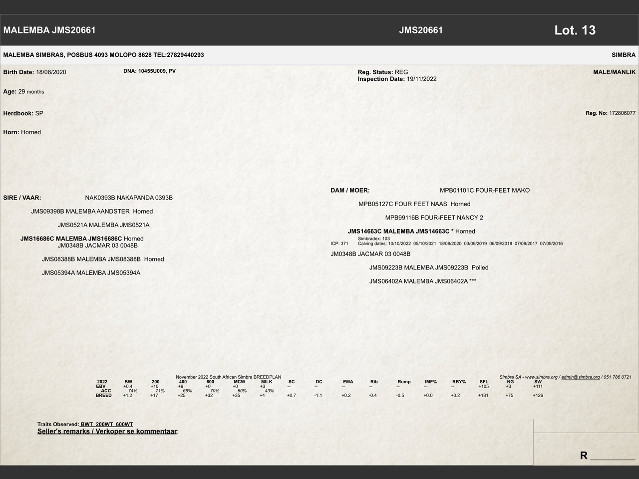Select JMS0521A MALEMBA JMS0521A
Screen dimensions: 639x479
pyautogui.click(x=103, y=225)
